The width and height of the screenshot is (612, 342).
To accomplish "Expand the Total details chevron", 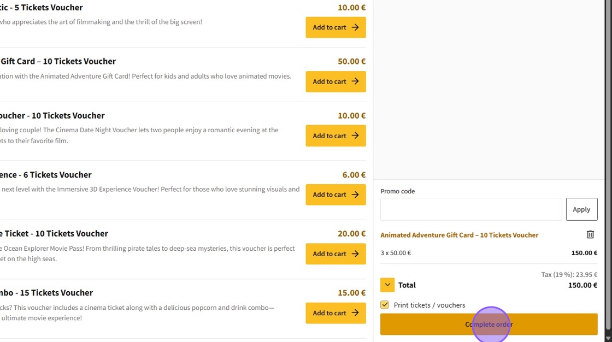I will tap(387, 285).
